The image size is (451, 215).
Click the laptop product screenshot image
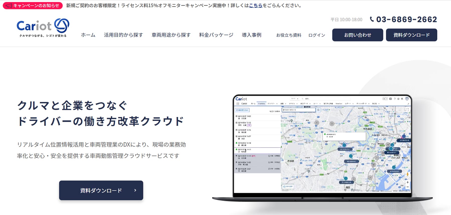[322, 148]
